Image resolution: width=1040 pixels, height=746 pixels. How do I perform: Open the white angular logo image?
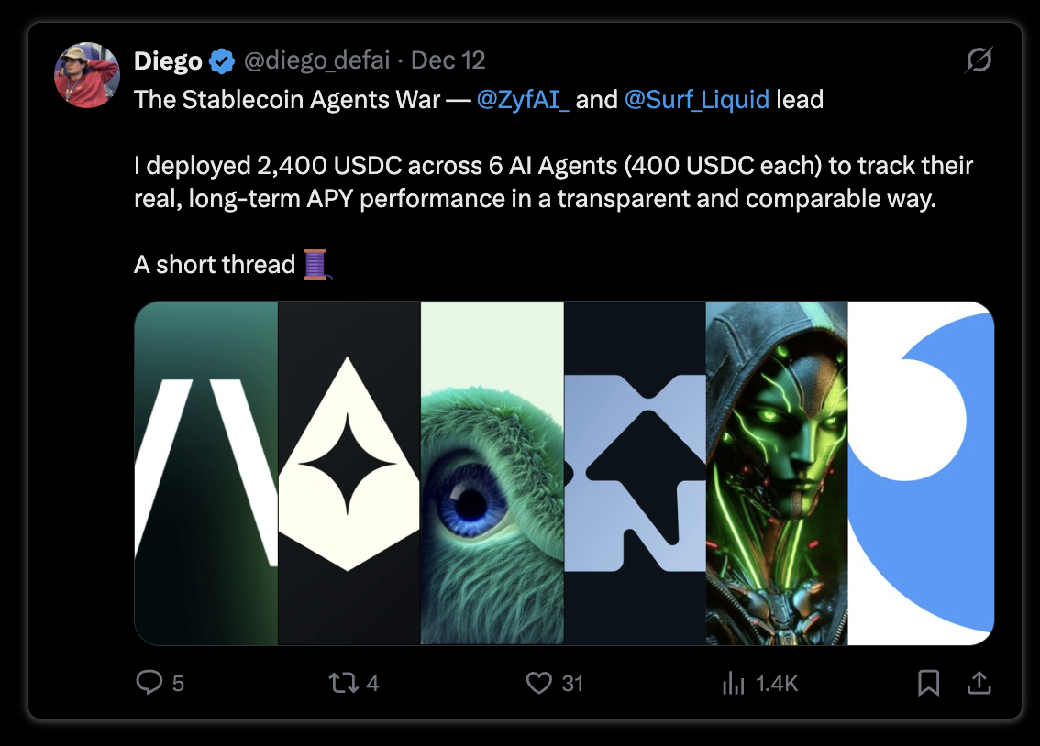click(206, 473)
